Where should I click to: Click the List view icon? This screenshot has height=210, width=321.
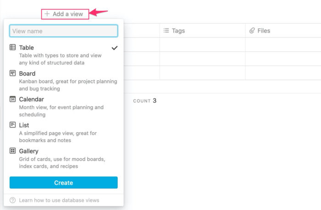12,125
